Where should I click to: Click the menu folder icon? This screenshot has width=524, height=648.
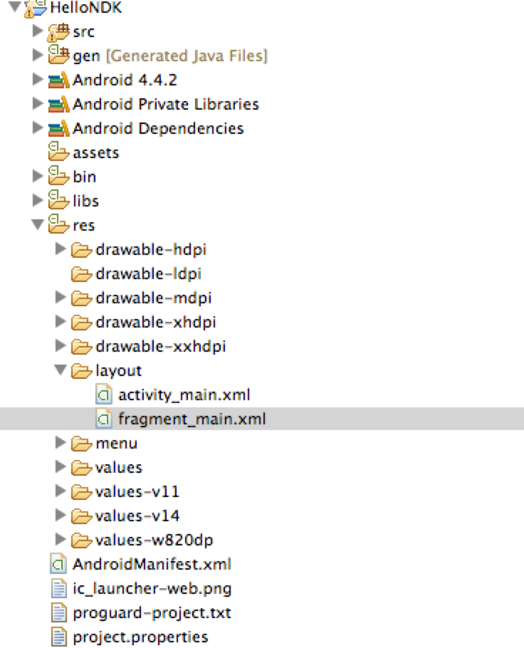(x=81, y=444)
